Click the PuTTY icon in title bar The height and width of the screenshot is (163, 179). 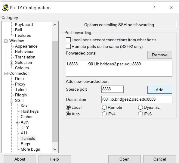pos(5,8)
